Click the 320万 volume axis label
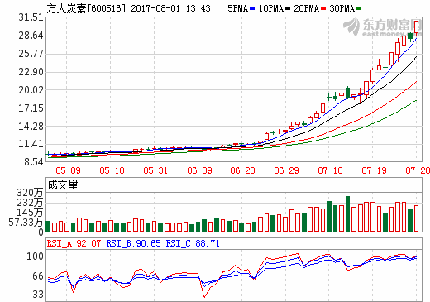 point(30,193)
